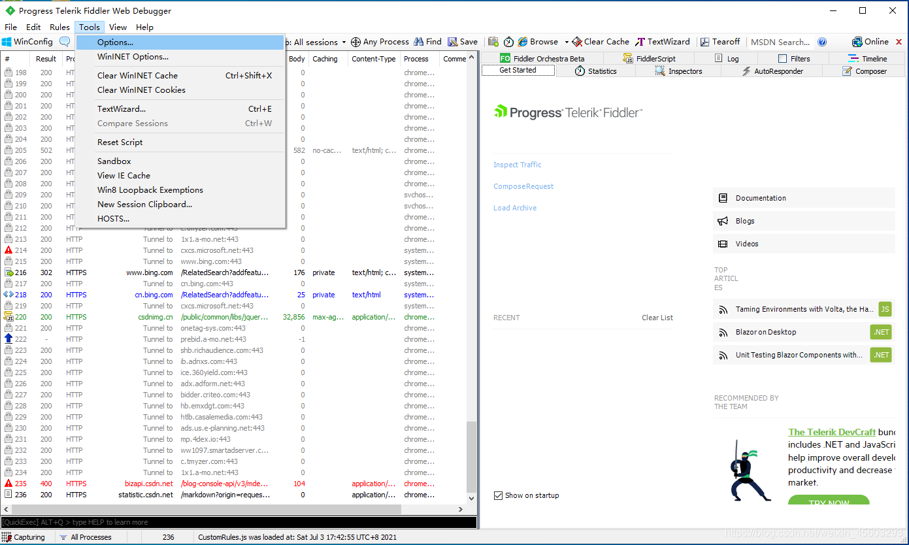Screen dimensions: 909x545
Task: Open Sandbox from Tools menu
Action: pyautogui.click(x=180, y=161)
